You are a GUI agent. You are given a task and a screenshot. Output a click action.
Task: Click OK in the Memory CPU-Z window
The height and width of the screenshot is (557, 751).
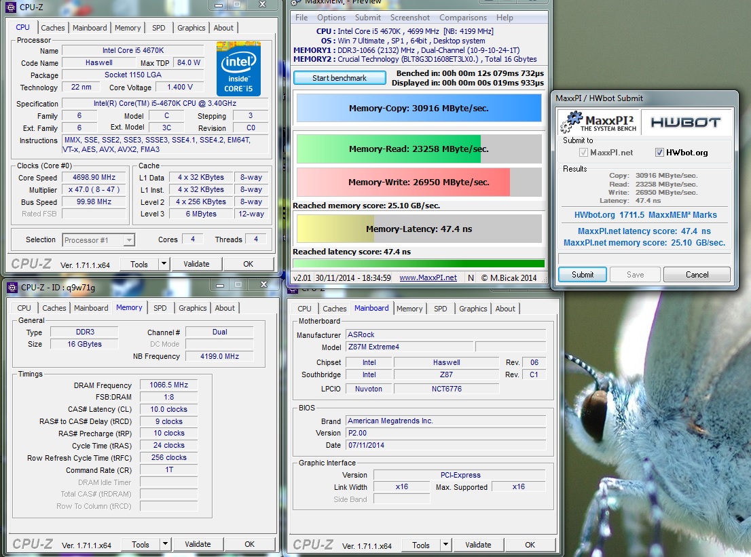click(249, 544)
